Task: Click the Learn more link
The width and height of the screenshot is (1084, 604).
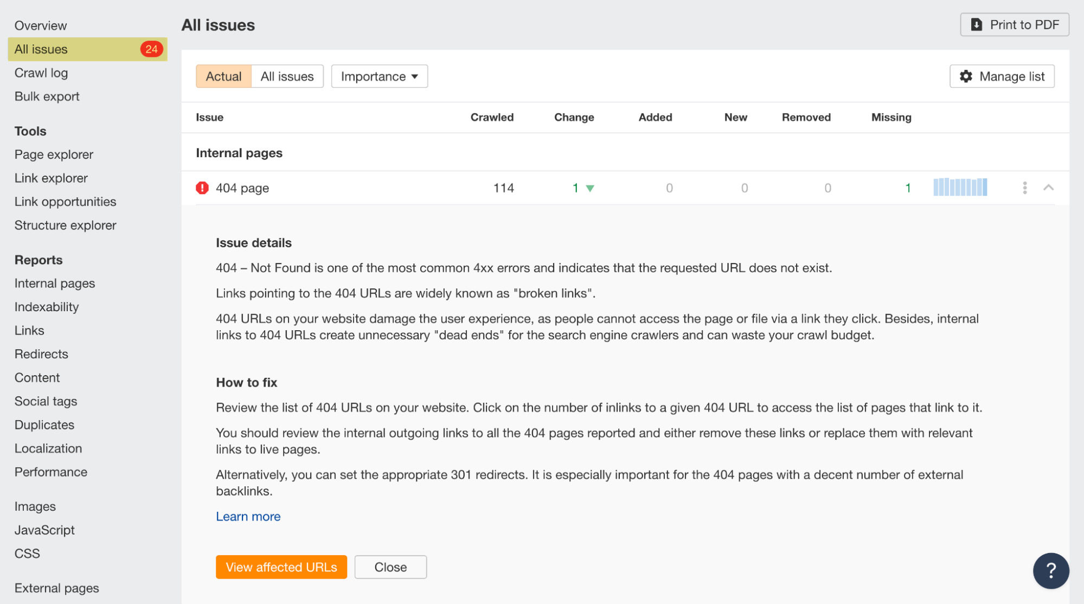Action: click(248, 516)
